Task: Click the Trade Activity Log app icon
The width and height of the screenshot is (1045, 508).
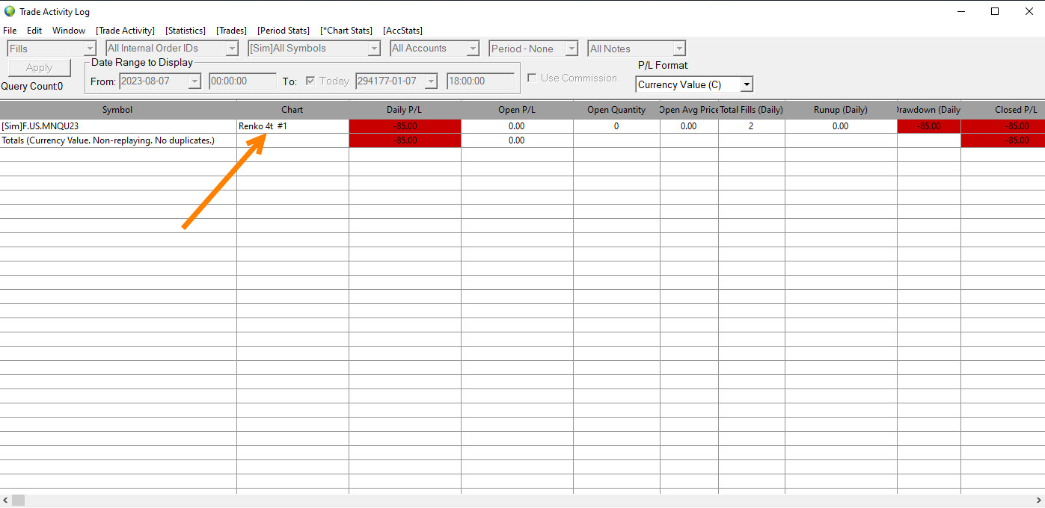Action: pyautogui.click(x=10, y=11)
